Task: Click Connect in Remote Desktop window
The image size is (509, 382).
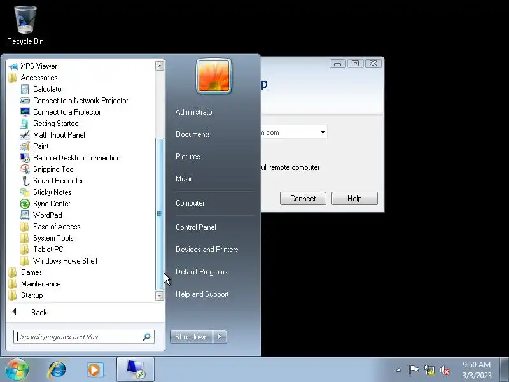Action: click(x=303, y=199)
